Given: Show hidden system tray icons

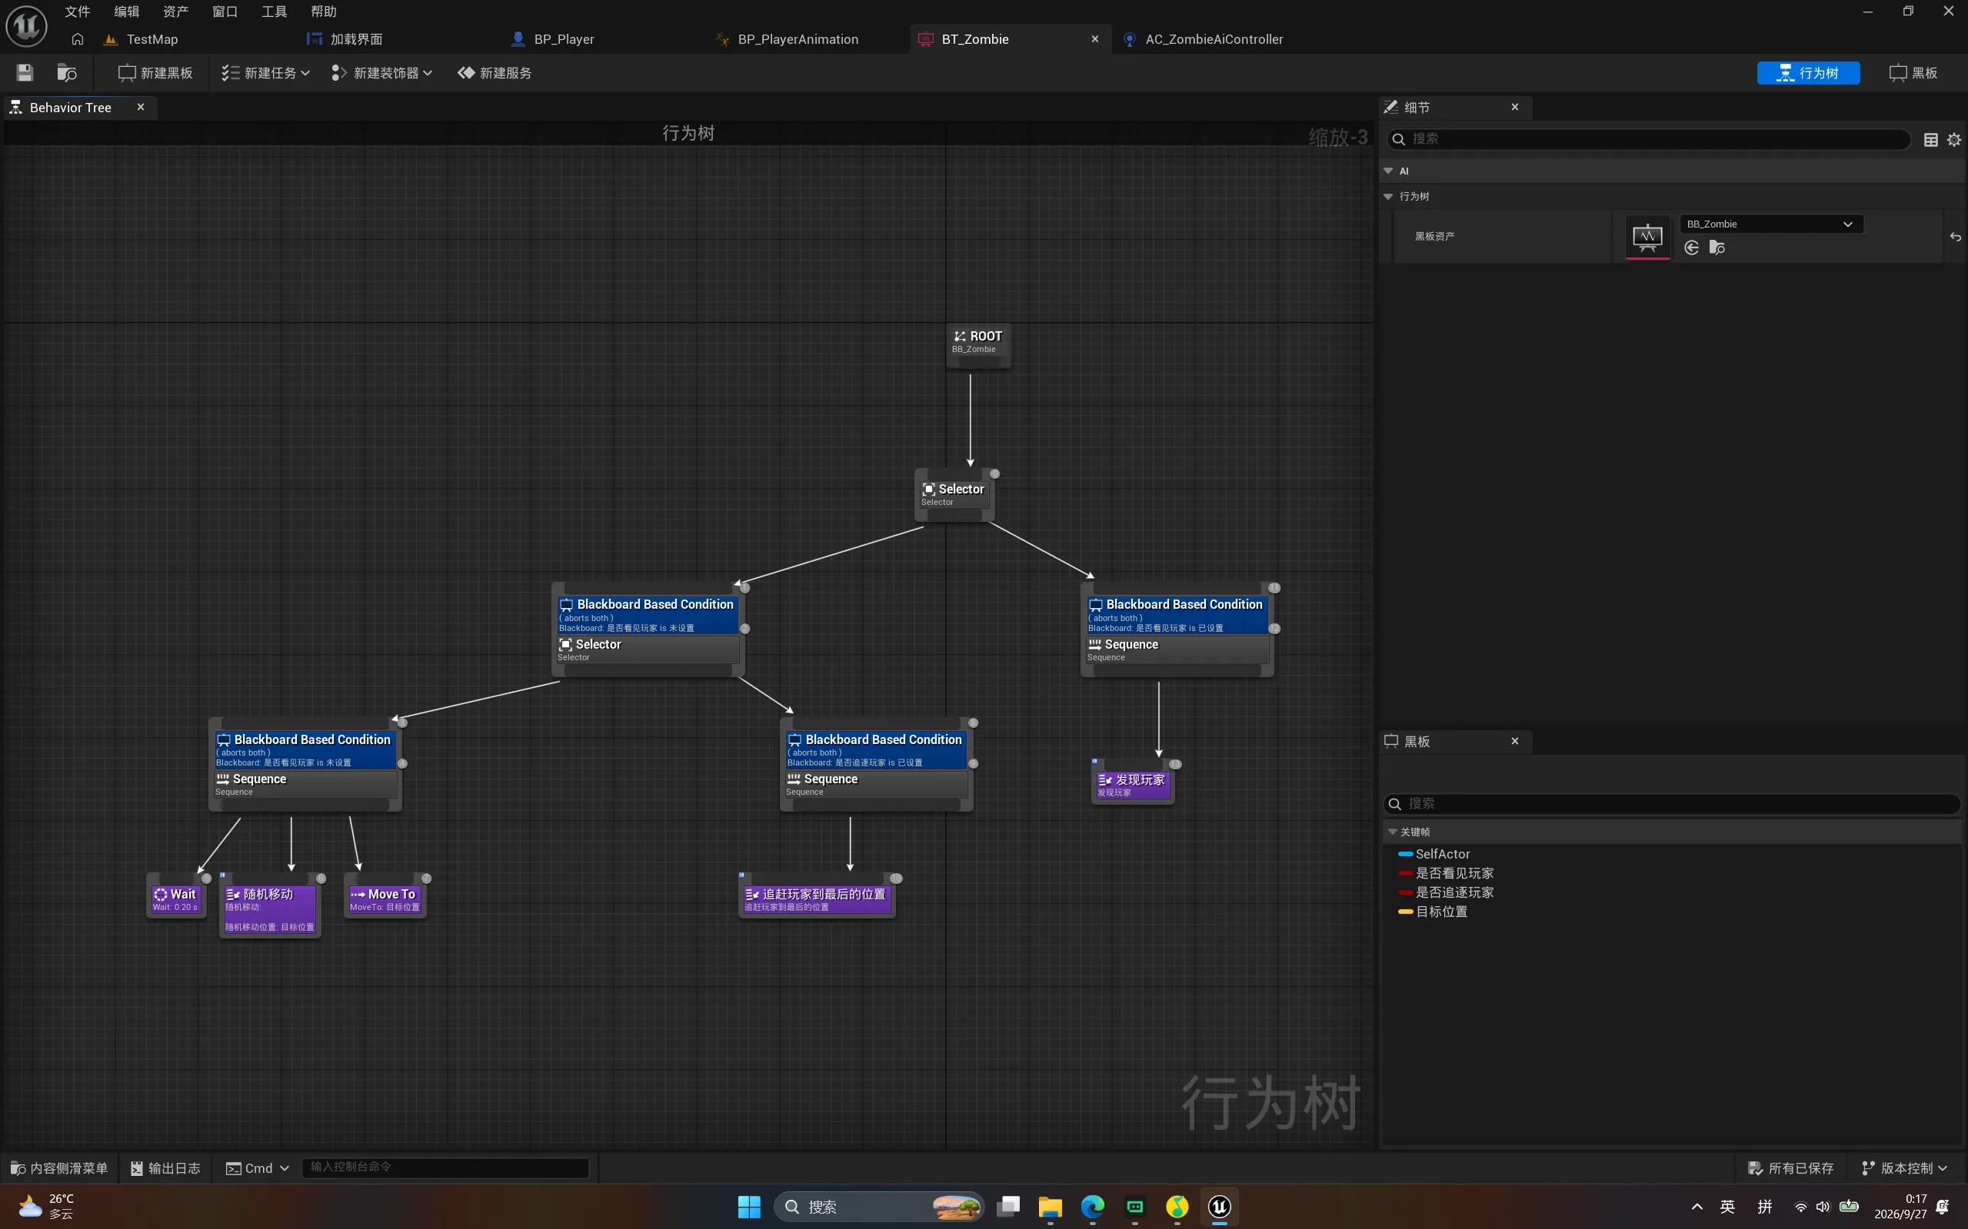Looking at the screenshot, I should pos(1697,1206).
